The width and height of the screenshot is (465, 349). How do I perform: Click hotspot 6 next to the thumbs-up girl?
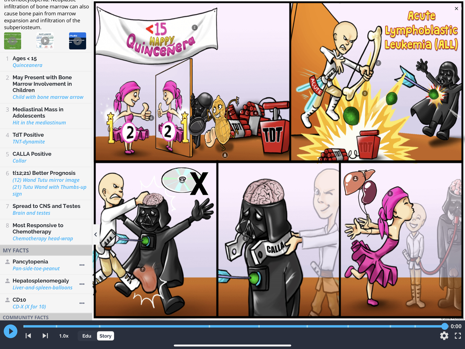tap(151, 118)
